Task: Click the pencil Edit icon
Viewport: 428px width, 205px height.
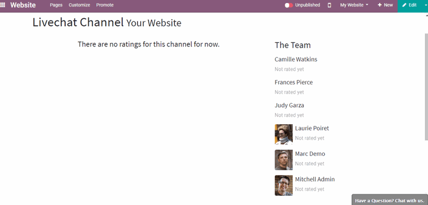Action: [404, 5]
